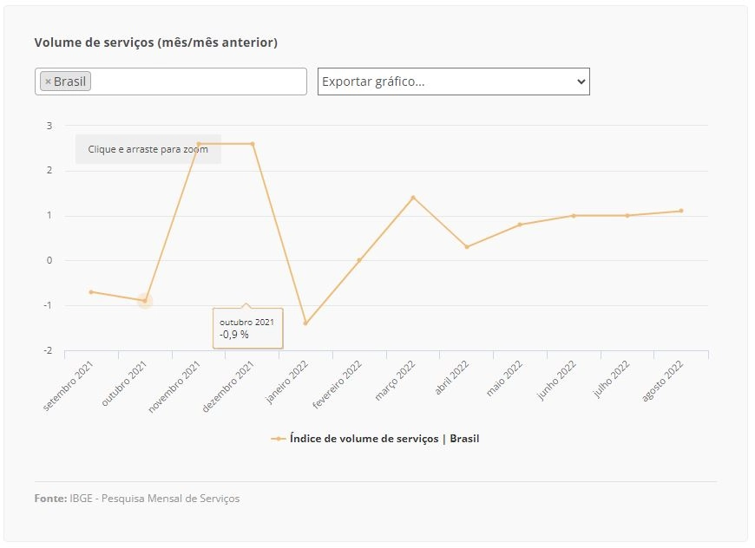Click the agosto 2022 final data point
This screenshot has height=548, width=755.
tap(681, 211)
